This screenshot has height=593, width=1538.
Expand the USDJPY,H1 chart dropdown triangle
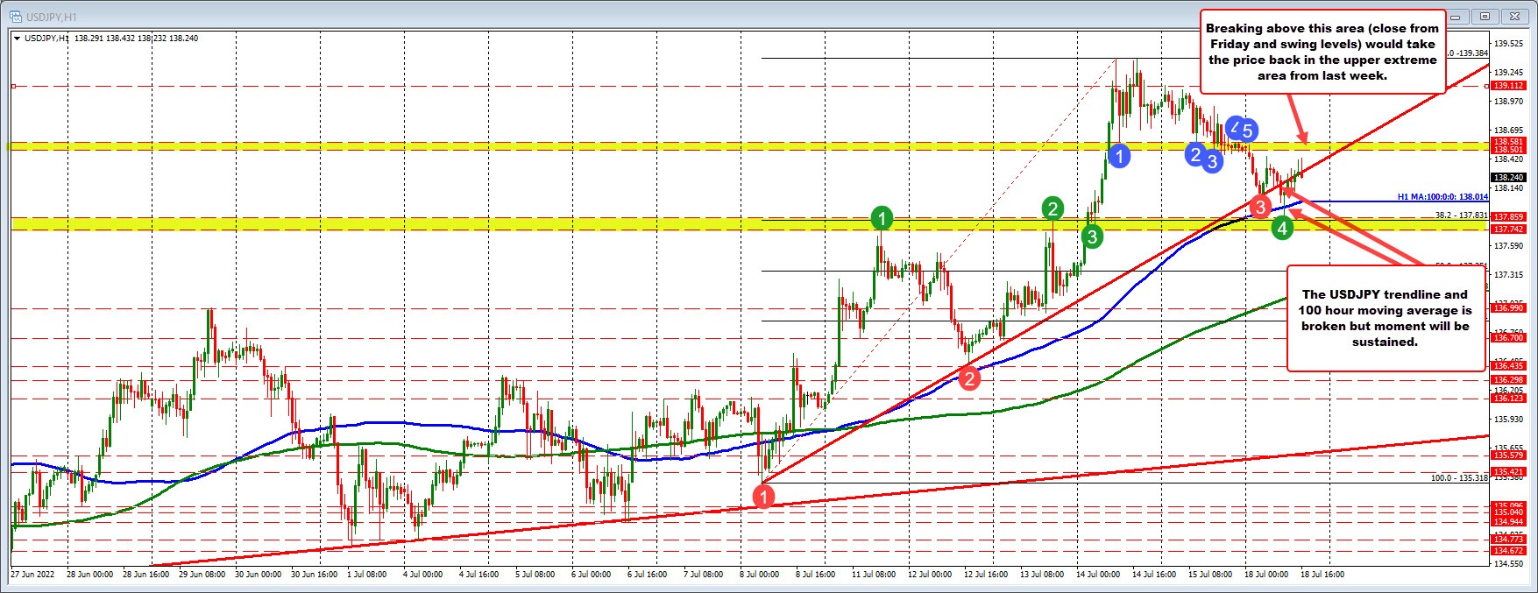pos(18,39)
